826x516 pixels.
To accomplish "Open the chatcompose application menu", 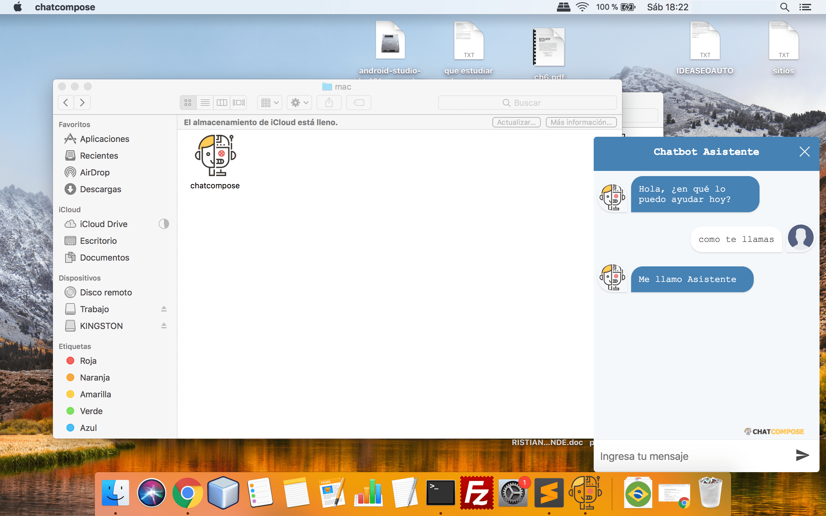I will [x=65, y=7].
